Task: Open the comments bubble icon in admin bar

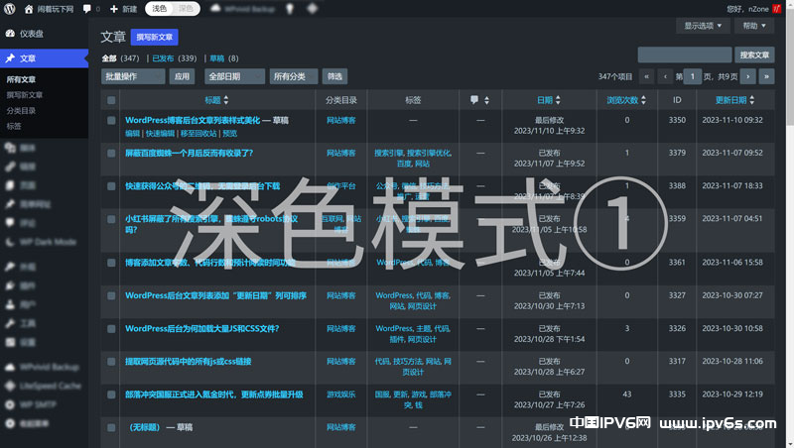Action: click(x=87, y=9)
